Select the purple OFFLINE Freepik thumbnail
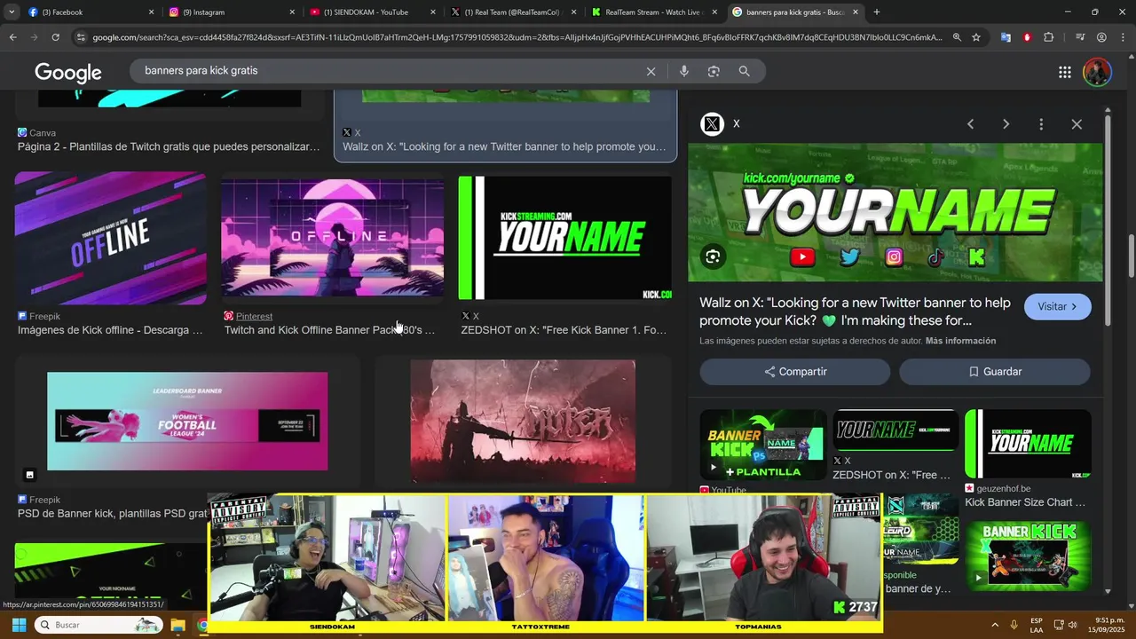Image resolution: width=1136 pixels, height=639 pixels. point(110,238)
